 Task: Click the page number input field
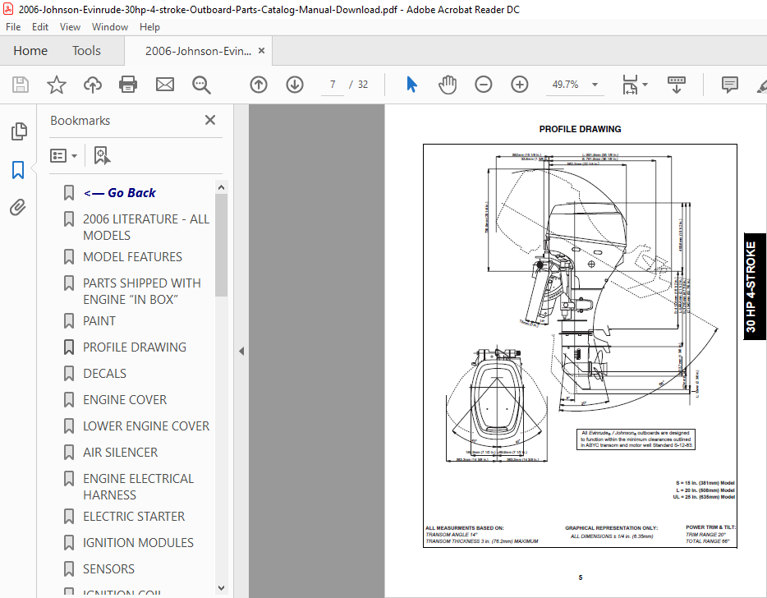333,85
